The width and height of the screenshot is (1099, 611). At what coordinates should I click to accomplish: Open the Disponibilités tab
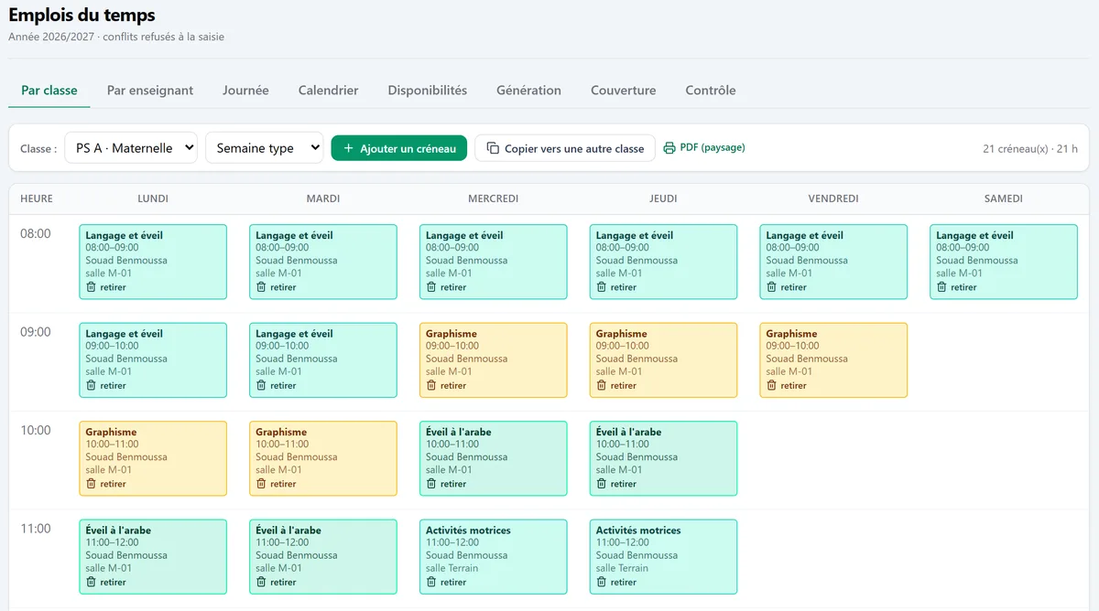(428, 91)
